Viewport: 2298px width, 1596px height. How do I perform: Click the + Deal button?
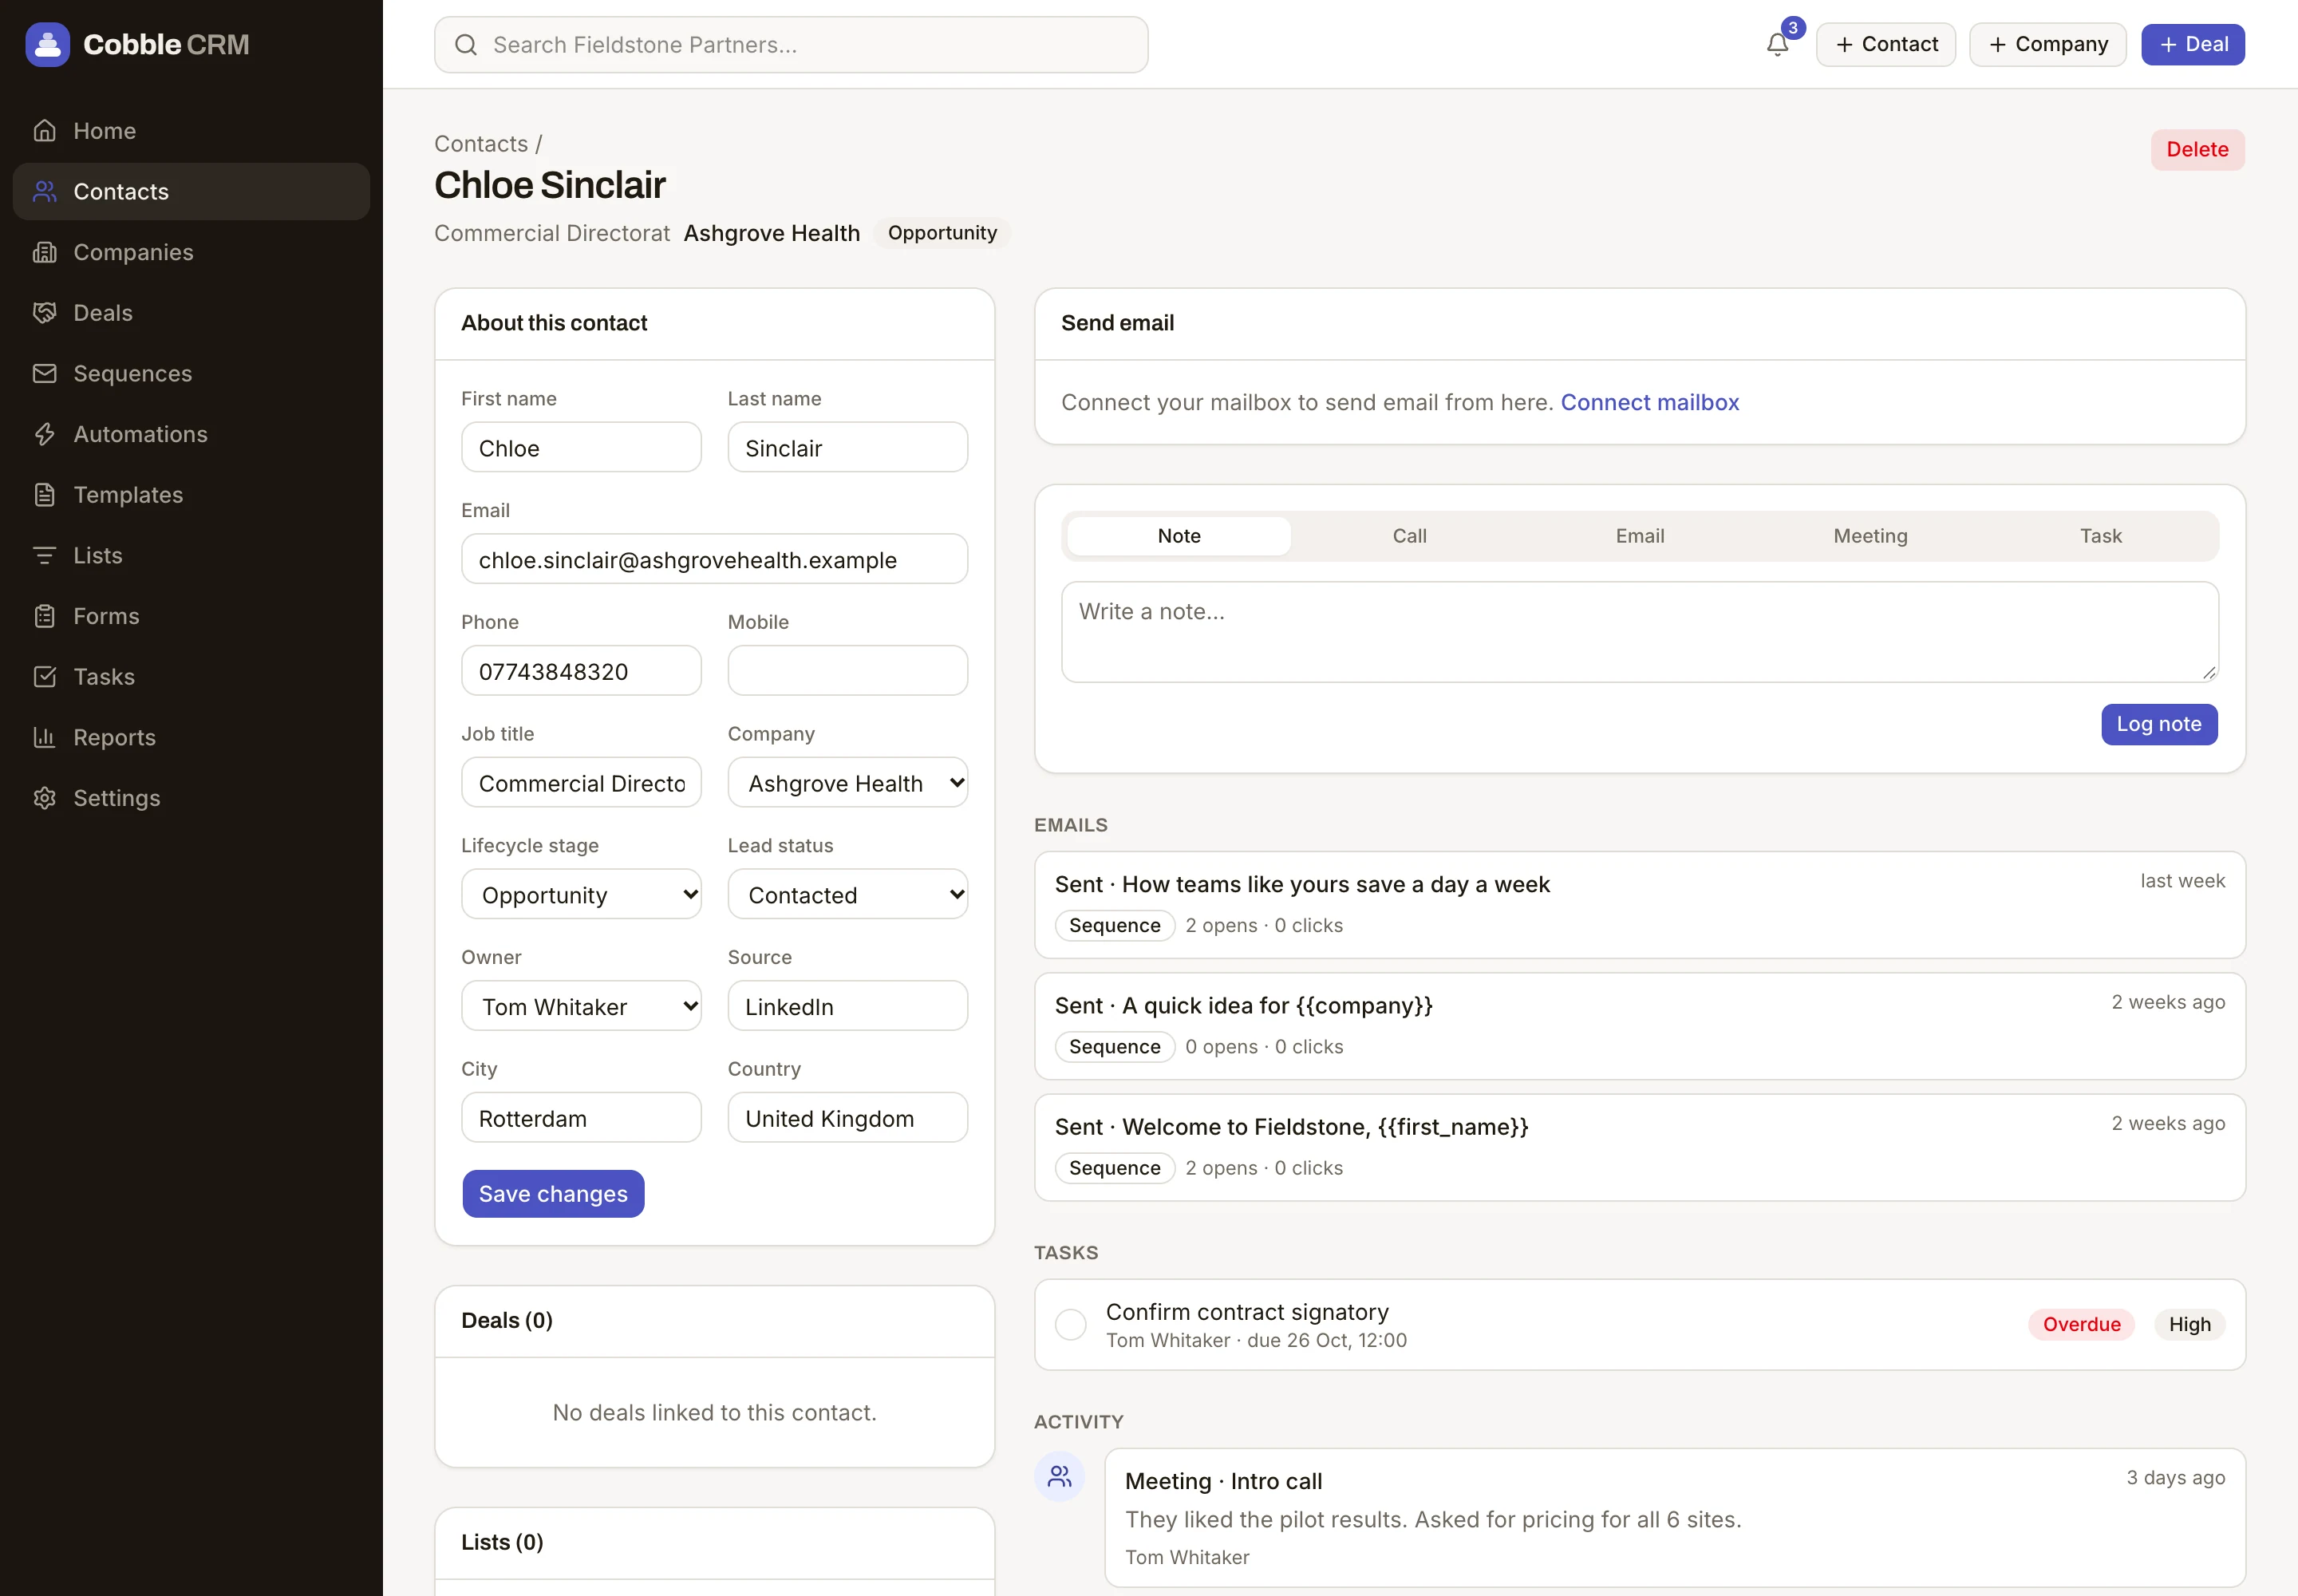[x=2193, y=44]
